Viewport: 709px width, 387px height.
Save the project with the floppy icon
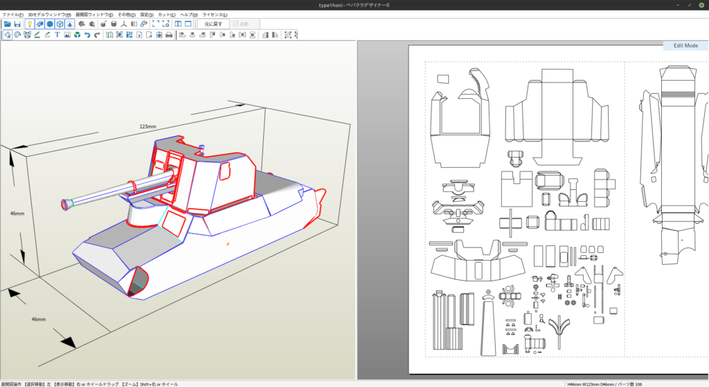click(17, 23)
